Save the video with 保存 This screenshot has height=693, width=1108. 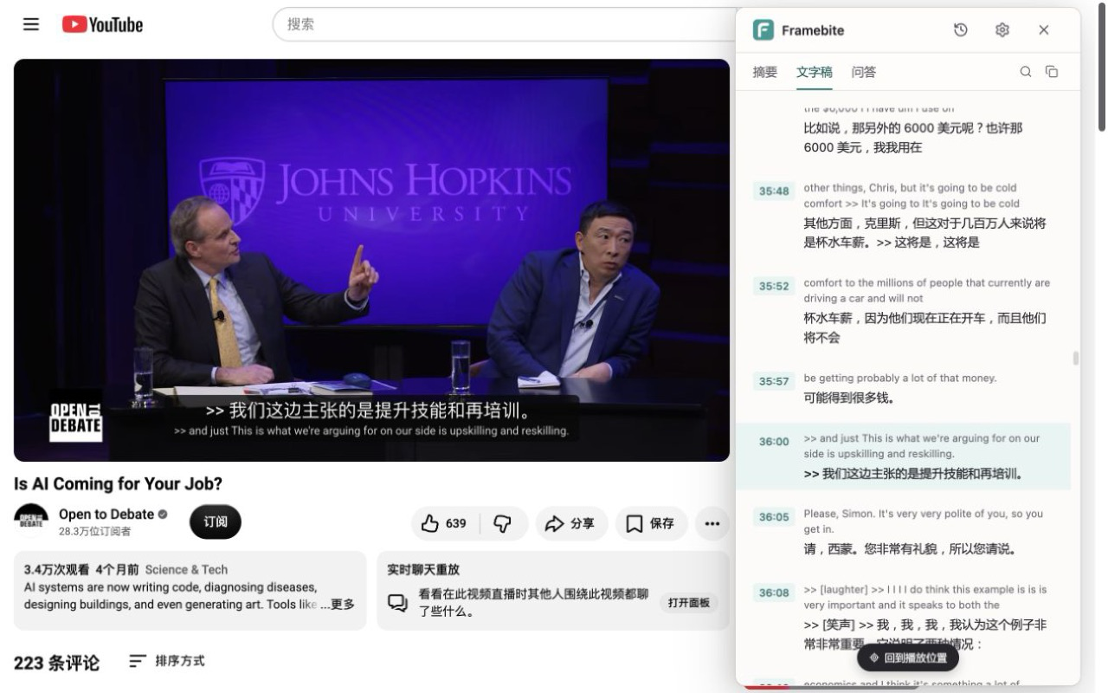(x=651, y=523)
